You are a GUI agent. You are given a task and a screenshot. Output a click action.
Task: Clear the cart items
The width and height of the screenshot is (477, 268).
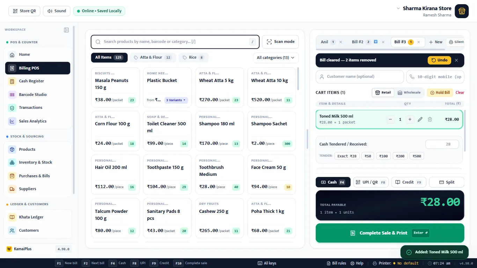(460, 92)
